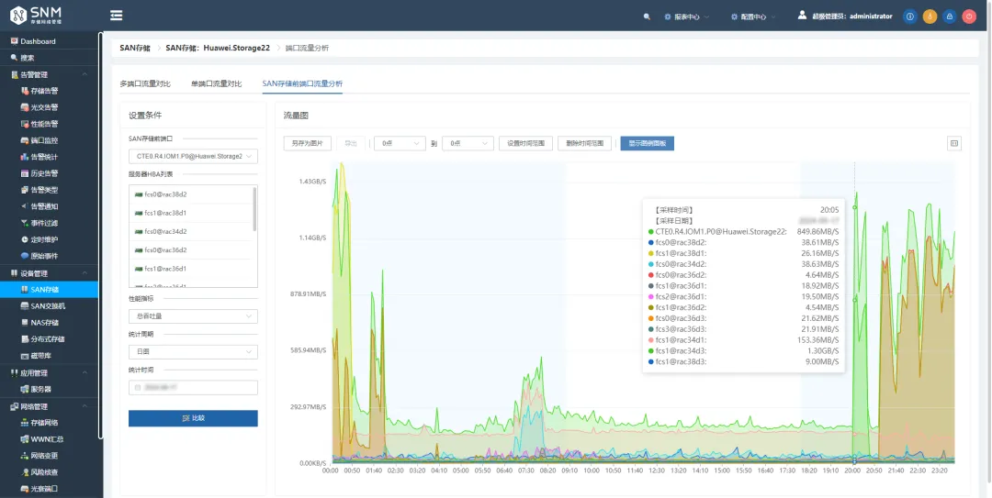Click the 统计时间 date input field
This screenshot has height=498, width=992.
[x=193, y=387]
